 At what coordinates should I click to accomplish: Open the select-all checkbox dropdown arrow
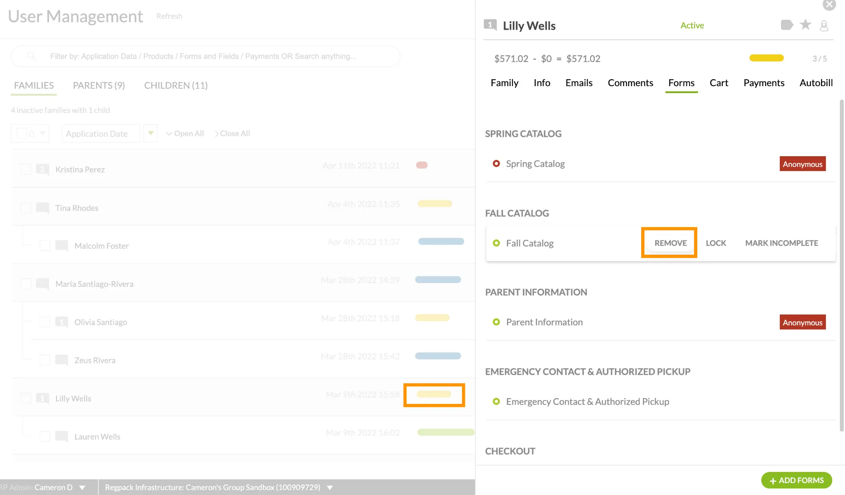click(42, 133)
